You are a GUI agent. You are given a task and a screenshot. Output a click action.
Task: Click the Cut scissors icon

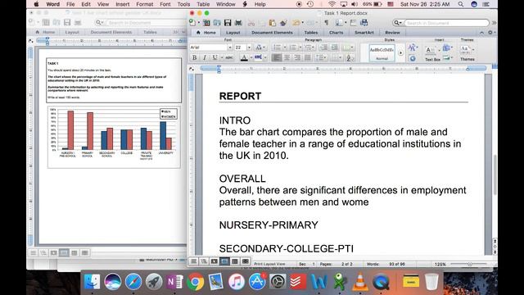[251, 23]
